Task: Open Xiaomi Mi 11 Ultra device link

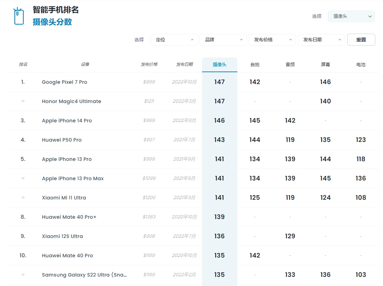Action: point(64,198)
